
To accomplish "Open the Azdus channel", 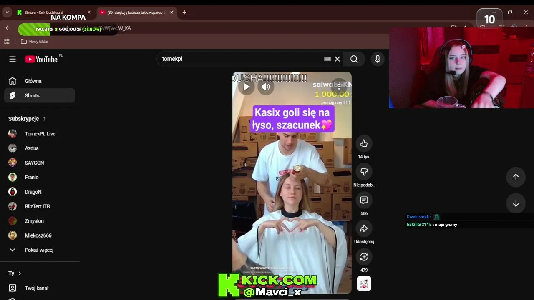I will click(40, 148).
